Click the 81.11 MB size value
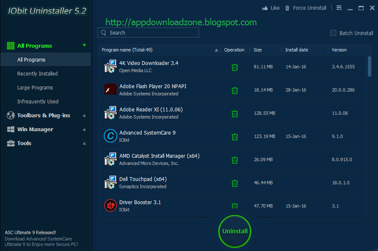The width and height of the screenshot is (378, 251). coord(263,67)
